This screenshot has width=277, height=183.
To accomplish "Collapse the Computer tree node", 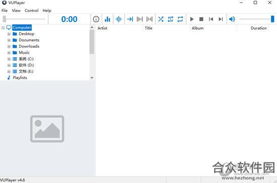I will point(3,28).
